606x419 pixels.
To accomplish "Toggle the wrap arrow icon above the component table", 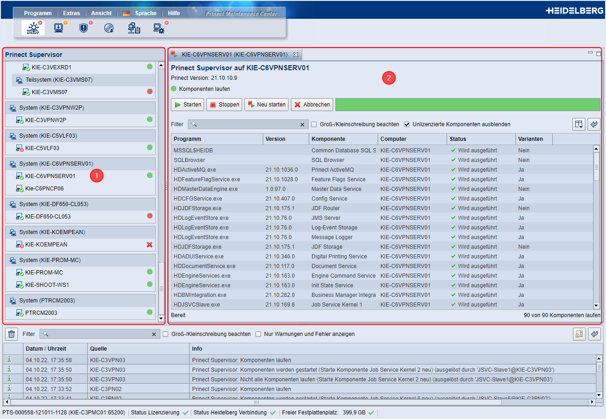I will [594, 124].
